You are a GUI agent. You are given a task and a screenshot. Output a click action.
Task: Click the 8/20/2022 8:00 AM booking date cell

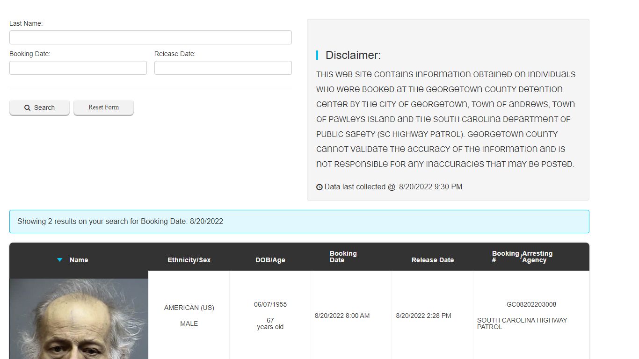point(342,316)
